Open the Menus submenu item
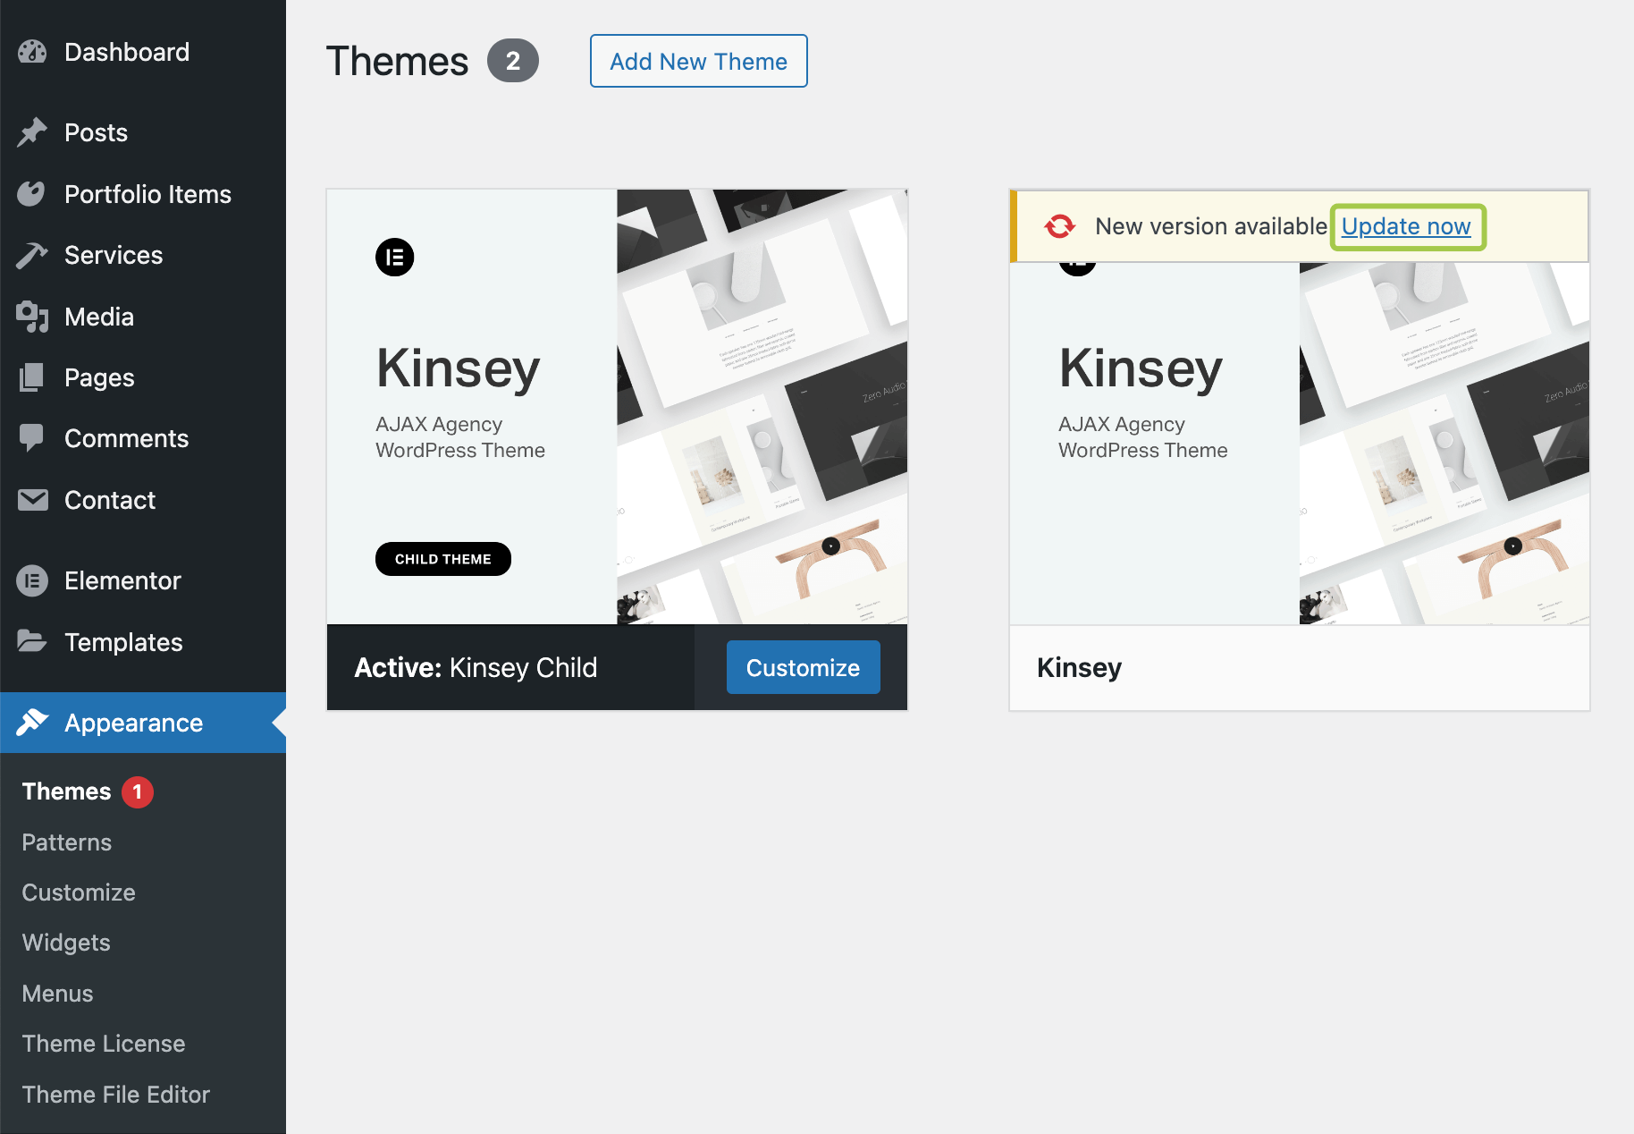 pyautogui.click(x=57, y=994)
